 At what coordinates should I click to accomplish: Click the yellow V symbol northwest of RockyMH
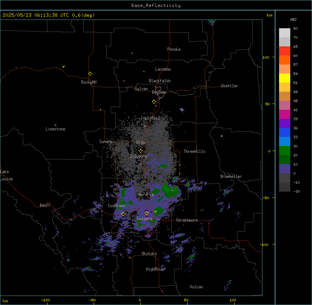click(x=63, y=67)
